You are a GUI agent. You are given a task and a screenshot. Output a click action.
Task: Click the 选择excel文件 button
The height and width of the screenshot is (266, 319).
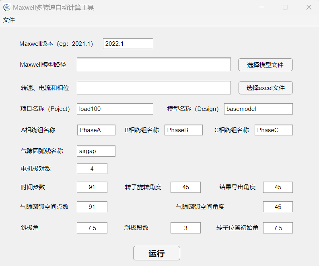(x=265, y=88)
